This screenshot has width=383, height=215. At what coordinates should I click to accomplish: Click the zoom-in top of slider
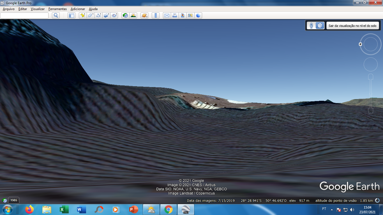coord(371,76)
